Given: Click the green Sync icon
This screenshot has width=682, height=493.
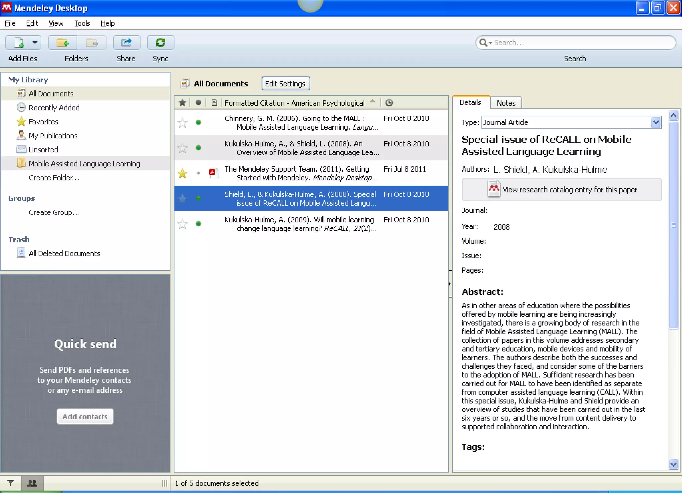Looking at the screenshot, I should tap(160, 43).
